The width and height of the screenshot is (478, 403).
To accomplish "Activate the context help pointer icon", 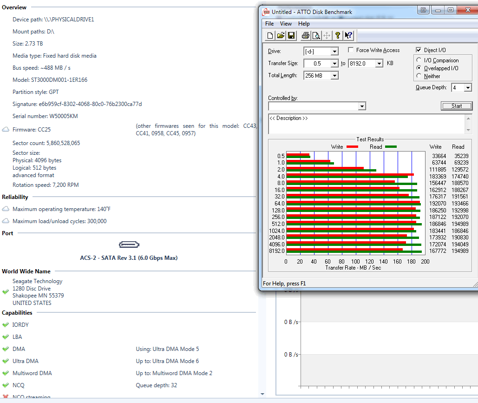I will (348, 36).
